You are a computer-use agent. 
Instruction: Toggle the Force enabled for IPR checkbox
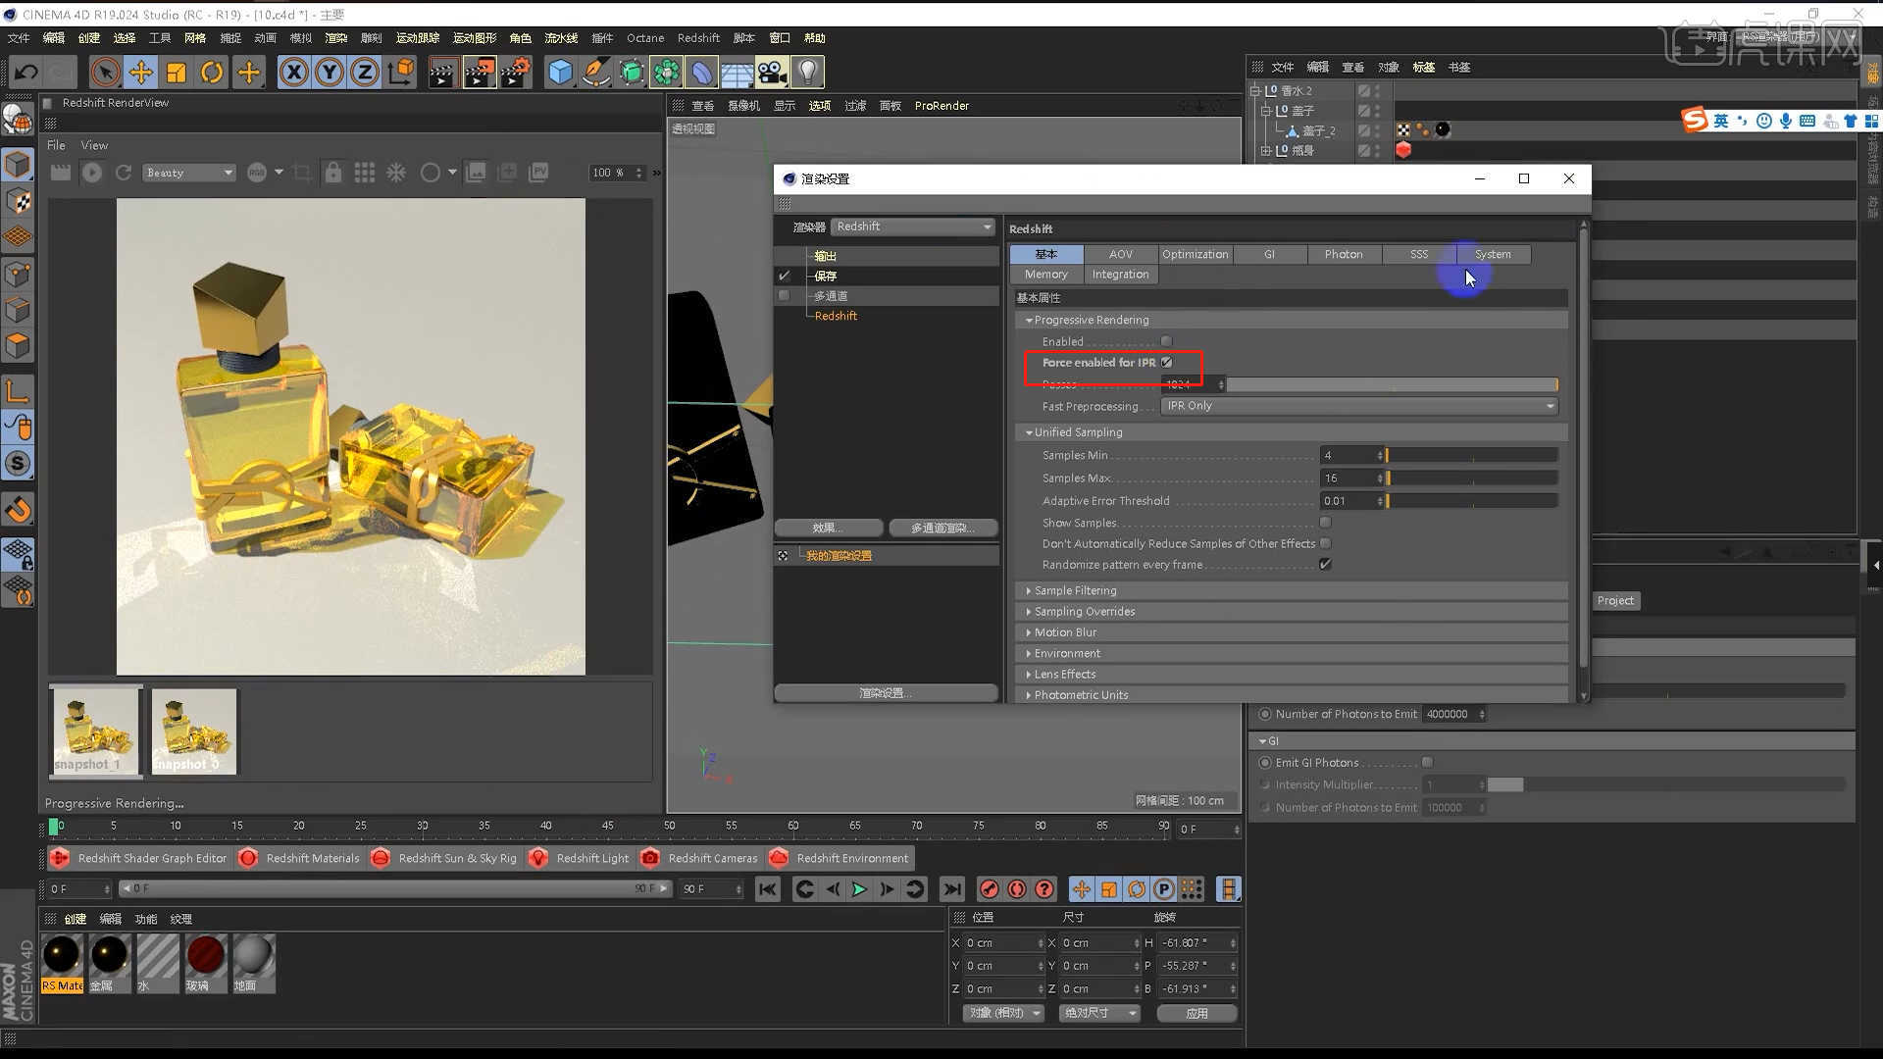(x=1167, y=362)
